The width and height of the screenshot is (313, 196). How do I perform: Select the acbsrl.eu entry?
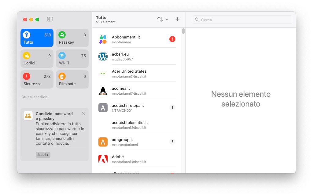pos(137,56)
